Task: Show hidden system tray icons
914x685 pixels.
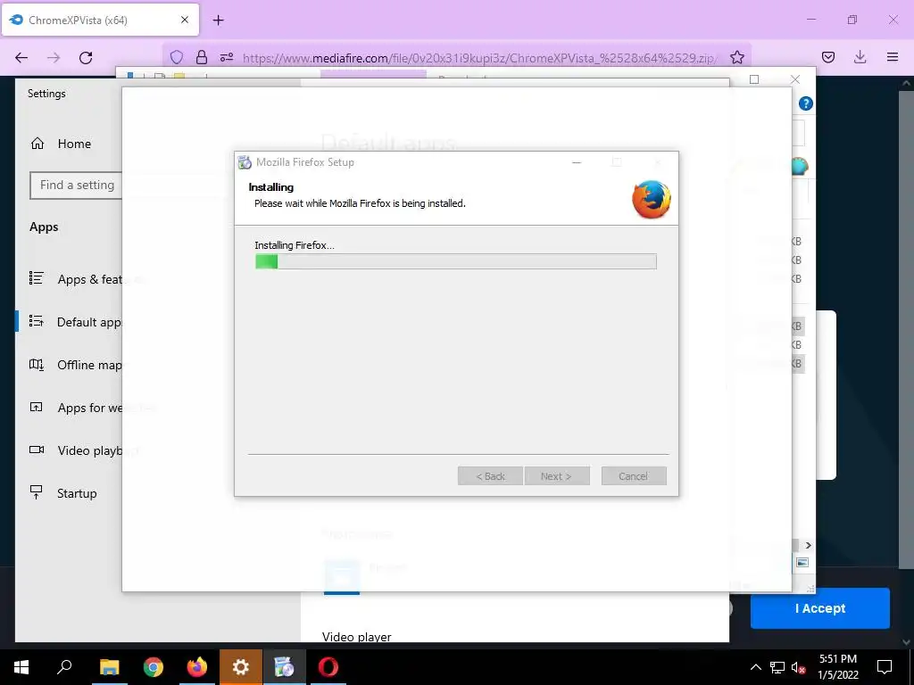Action: pos(755,667)
